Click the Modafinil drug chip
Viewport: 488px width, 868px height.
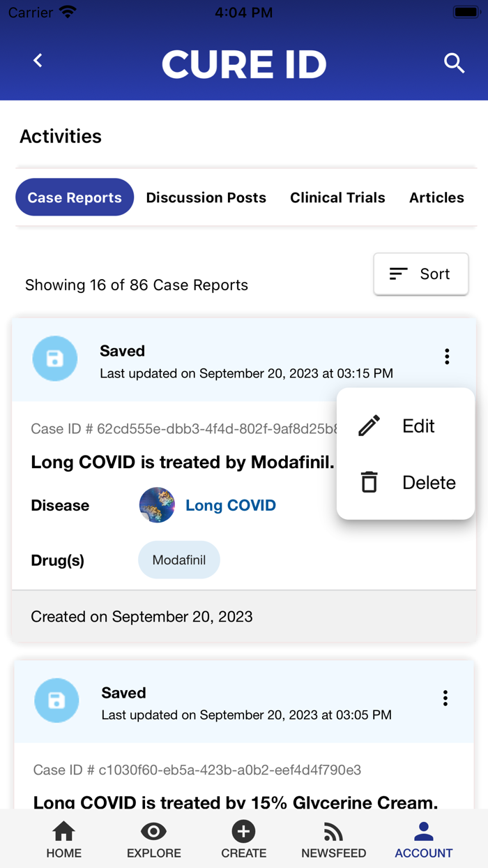(178, 560)
